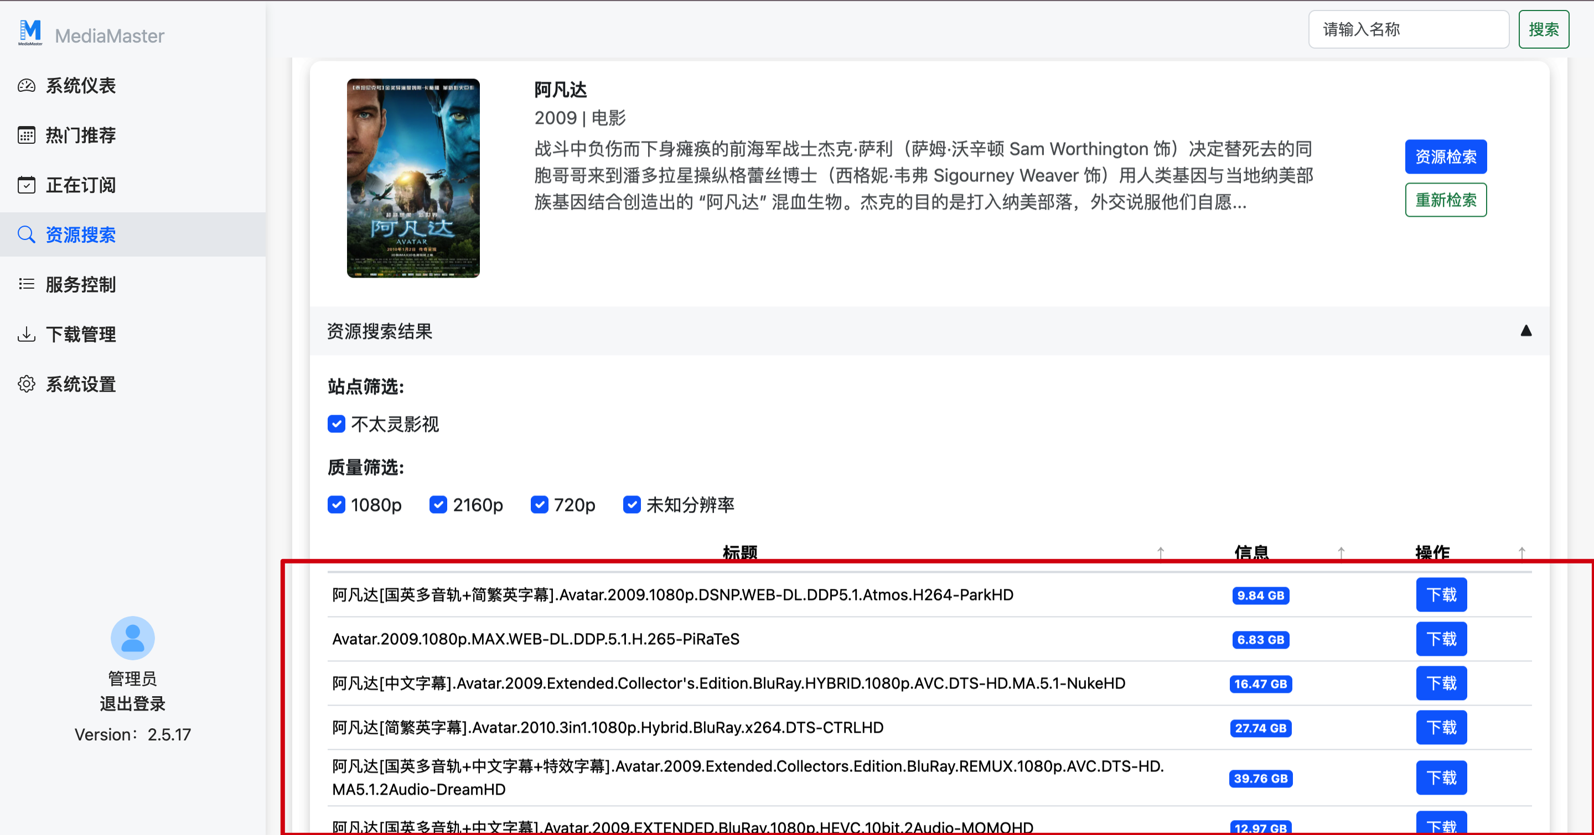The image size is (1594, 835).
Task: Download the 6.83 GB PiRaTeS release
Action: pos(1441,639)
